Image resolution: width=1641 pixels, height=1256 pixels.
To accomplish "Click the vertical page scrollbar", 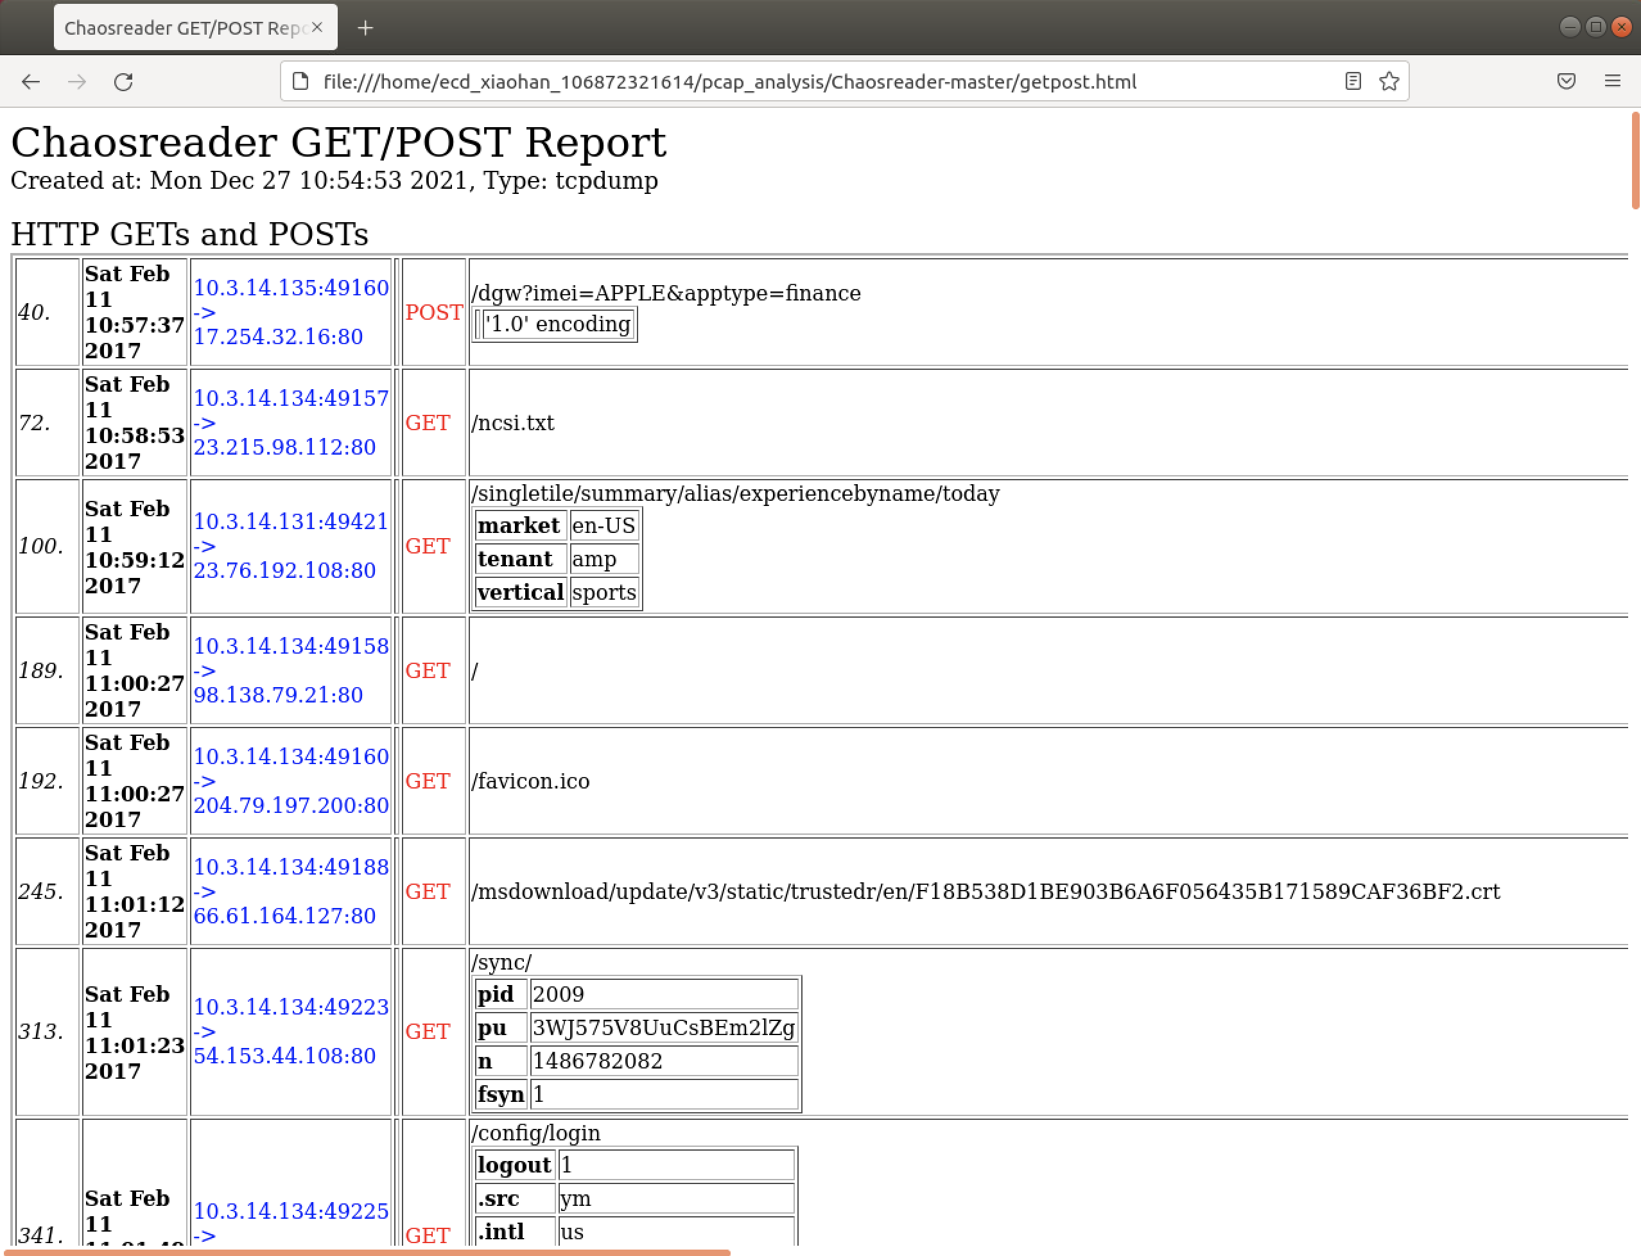I will [1635, 160].
